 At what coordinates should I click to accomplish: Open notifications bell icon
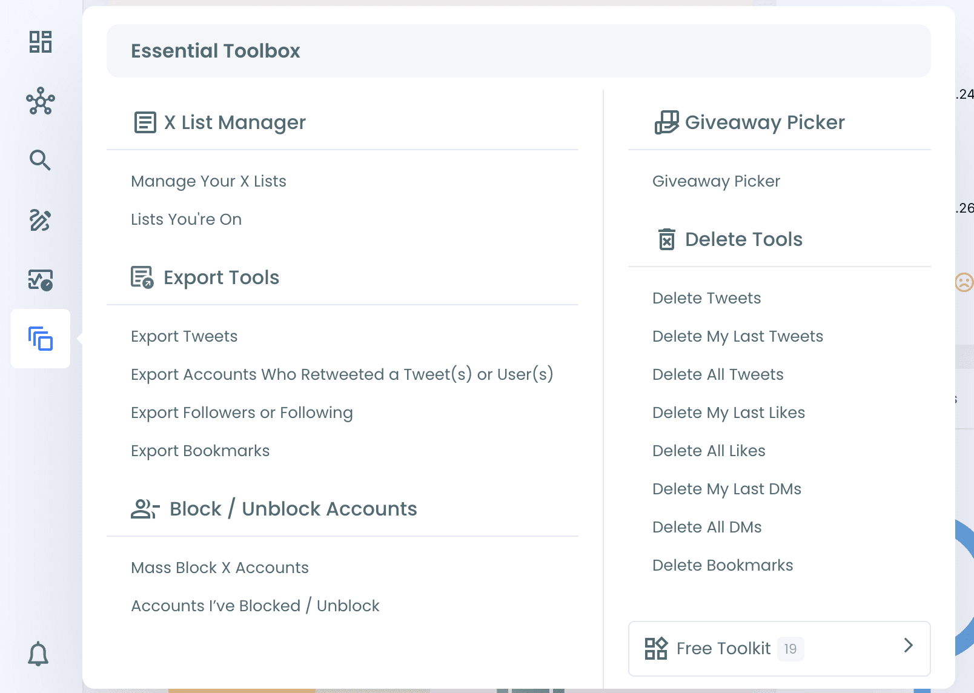pos(38,654)
